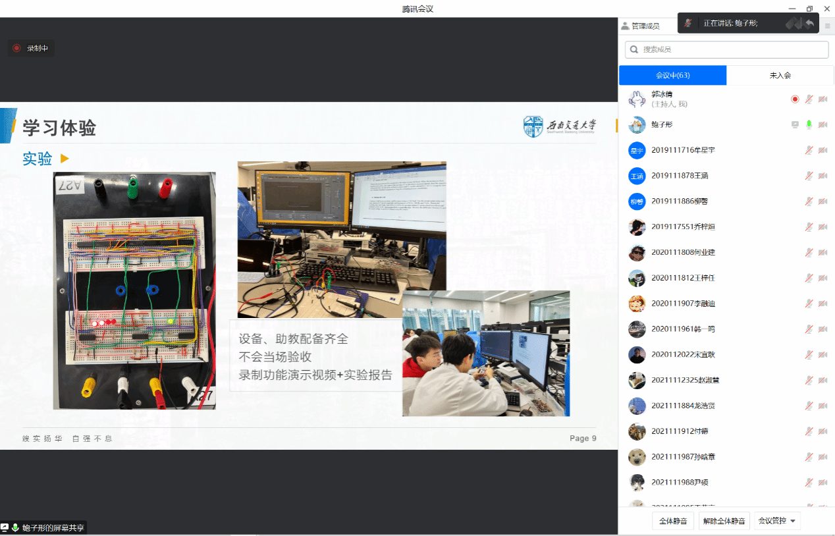835x536 pixels.
Task: Click the reply arrow in the speaking bar
Action: point(809,23)
